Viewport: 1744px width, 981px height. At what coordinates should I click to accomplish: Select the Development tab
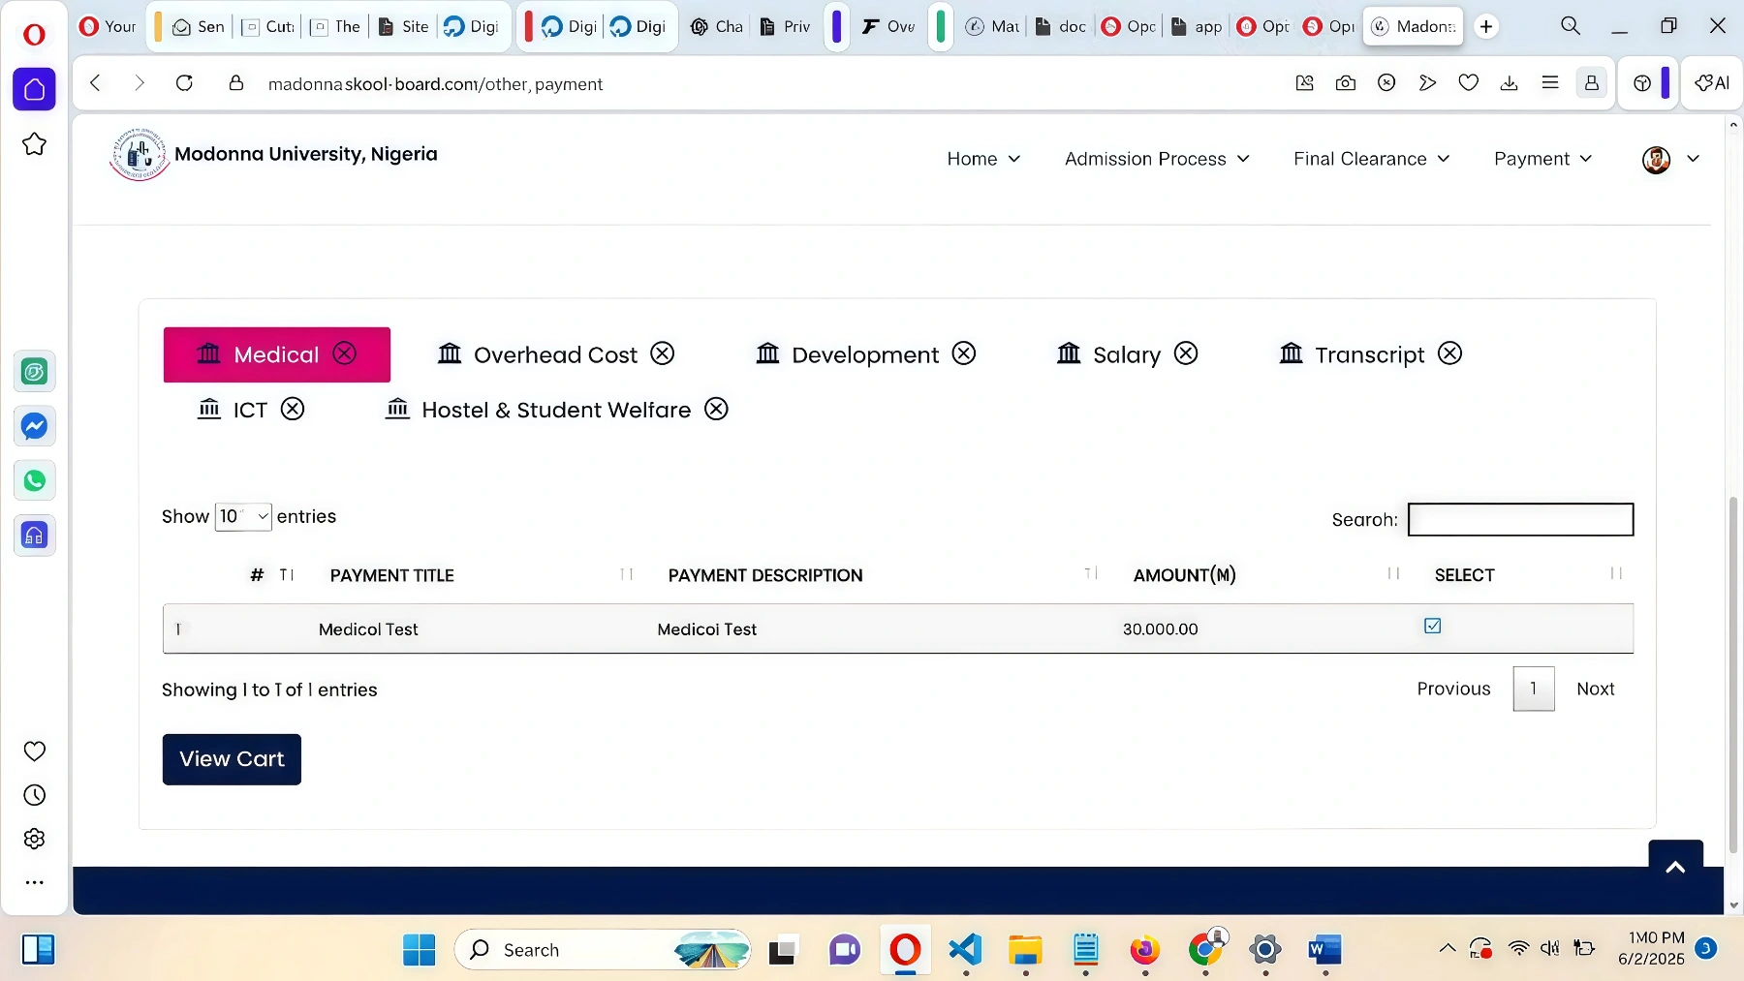(864, 354)
